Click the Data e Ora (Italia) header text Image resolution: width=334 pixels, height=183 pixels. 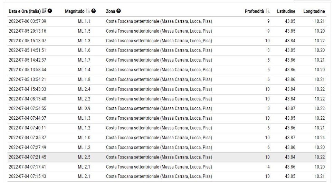(25, 11)
